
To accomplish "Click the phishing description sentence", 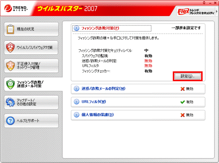I will [x=118, y=38].
